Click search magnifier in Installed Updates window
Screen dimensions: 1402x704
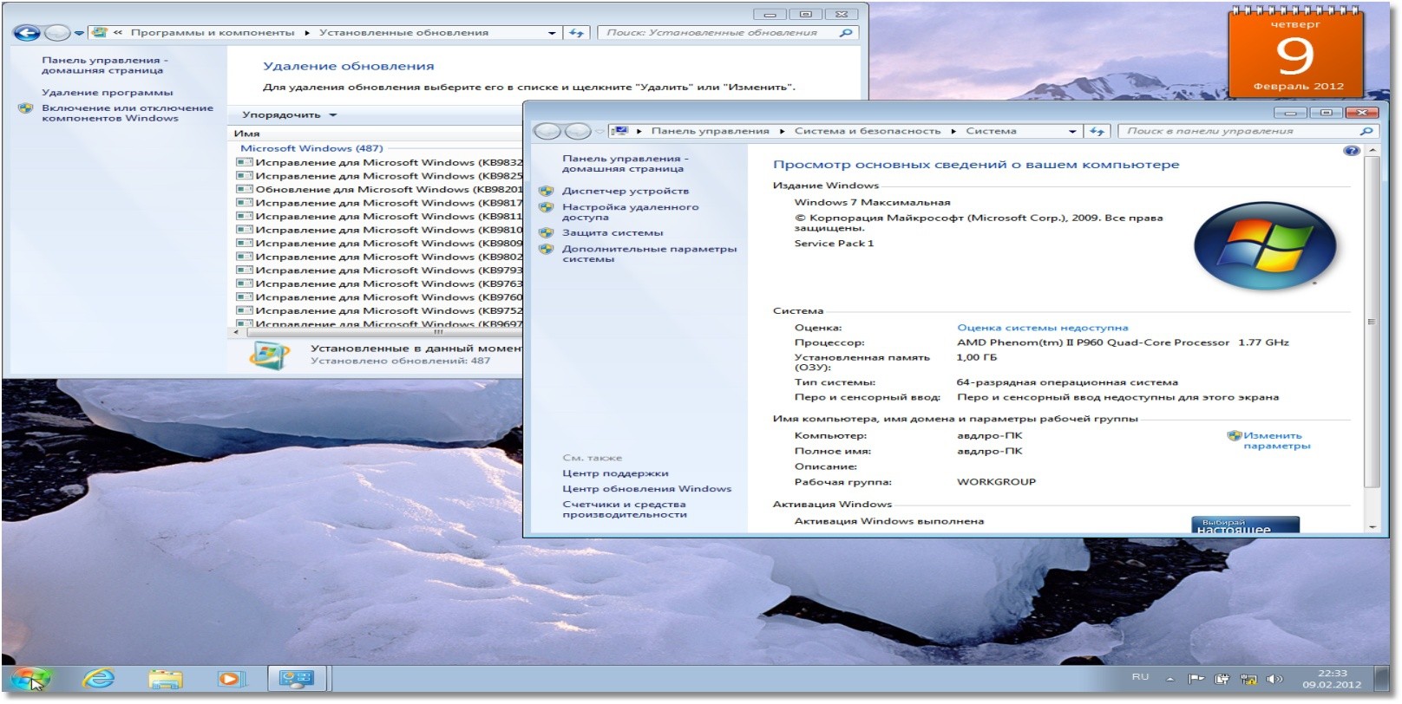point(846,33)
